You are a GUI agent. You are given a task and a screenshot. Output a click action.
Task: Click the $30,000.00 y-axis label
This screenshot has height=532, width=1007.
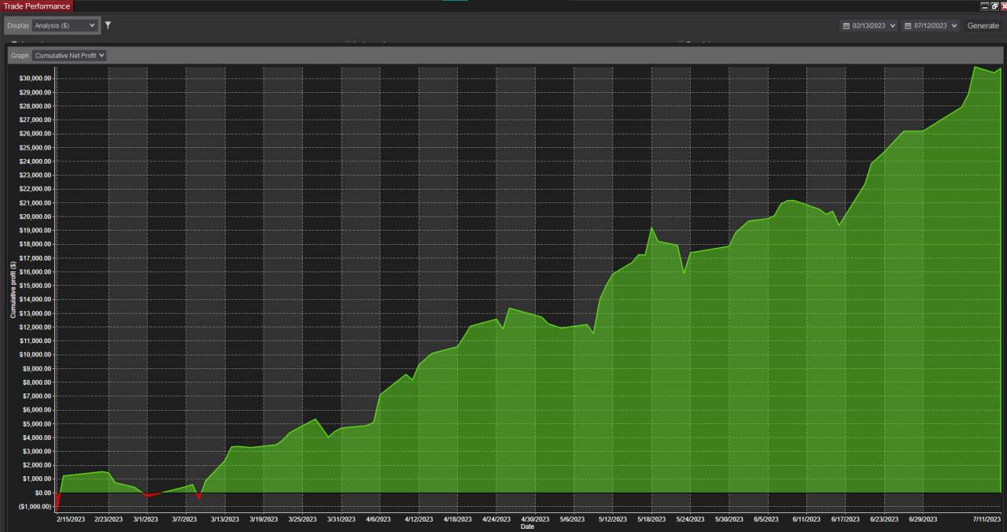[35, 79]
